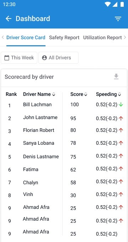Open Fatima's driver entry
Screen dimensions: 128x242
[x=31, y=169]
